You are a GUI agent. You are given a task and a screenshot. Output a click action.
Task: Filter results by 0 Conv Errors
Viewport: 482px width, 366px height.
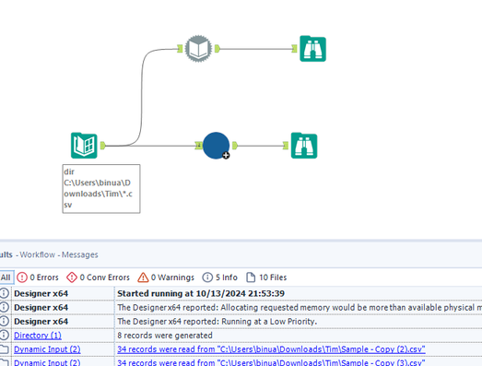pos(98,277)
